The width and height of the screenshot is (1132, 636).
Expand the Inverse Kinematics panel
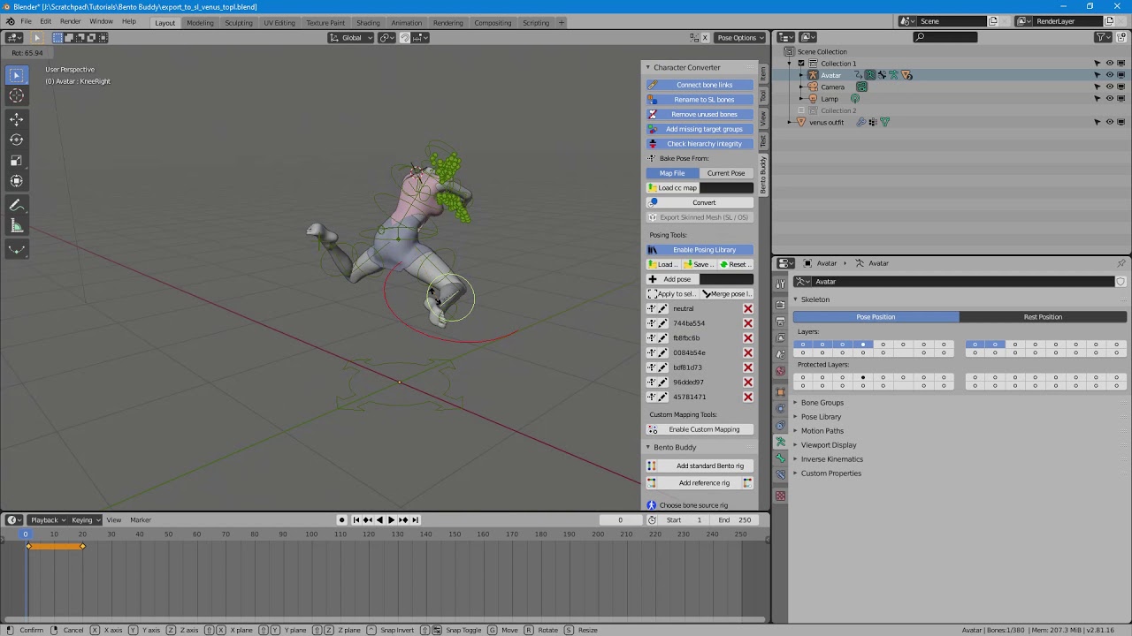831,459
